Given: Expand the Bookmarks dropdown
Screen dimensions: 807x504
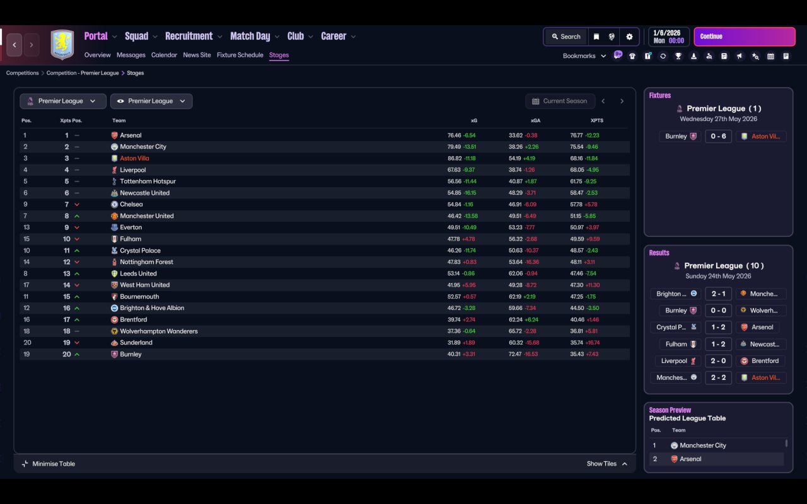Looking at the screenshot, I should tap(584, 56).
